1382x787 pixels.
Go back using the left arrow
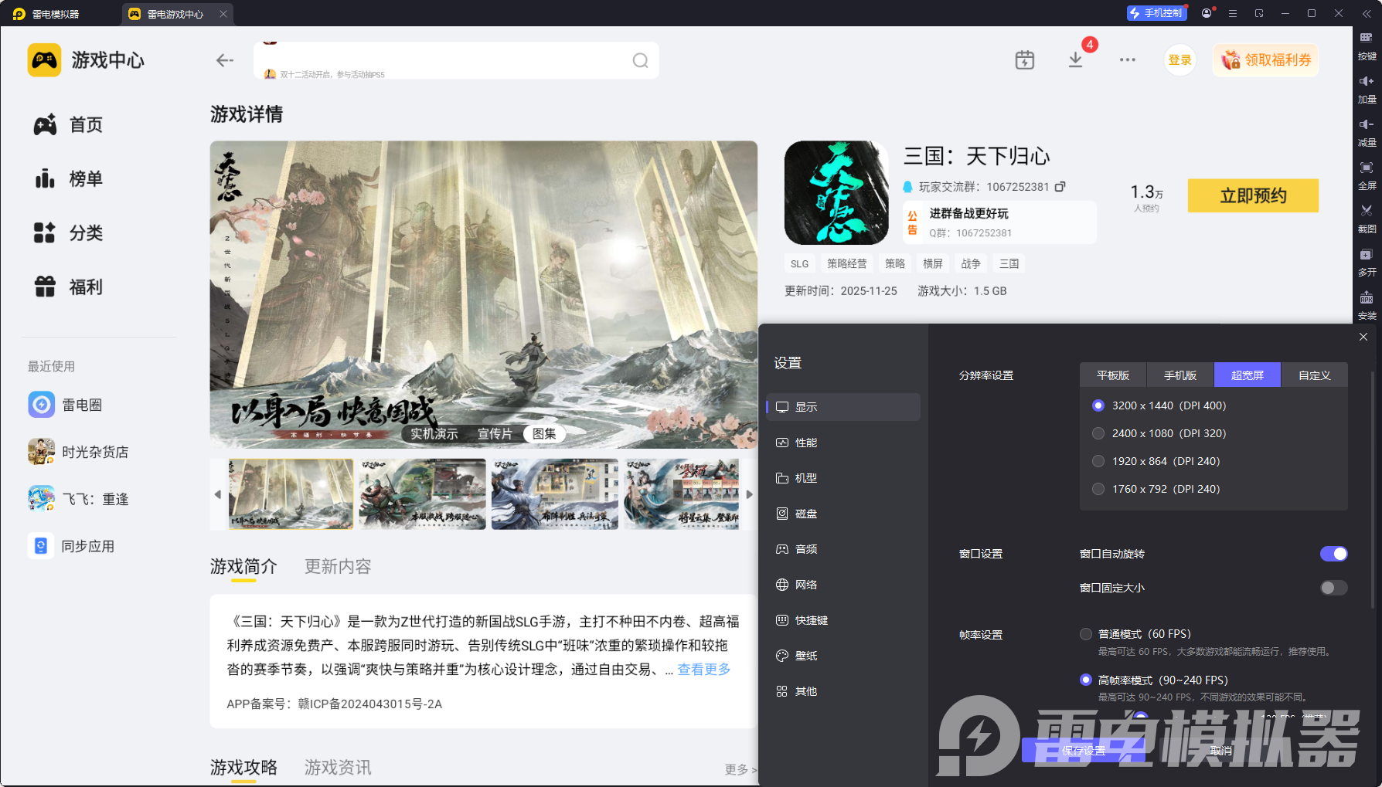(x=225, y=60)
